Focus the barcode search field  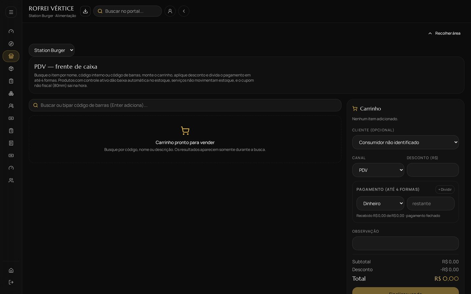[185, 105]
